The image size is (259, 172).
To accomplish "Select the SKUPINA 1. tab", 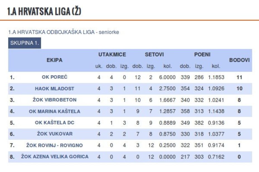I will click(x=25, y=43).
